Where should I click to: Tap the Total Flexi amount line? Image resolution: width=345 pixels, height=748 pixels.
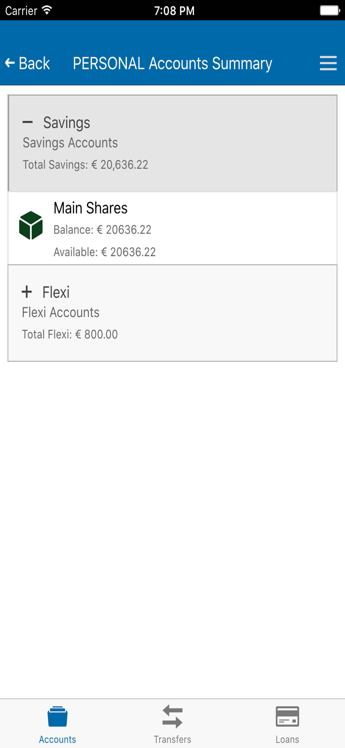(x=70, y=334)
